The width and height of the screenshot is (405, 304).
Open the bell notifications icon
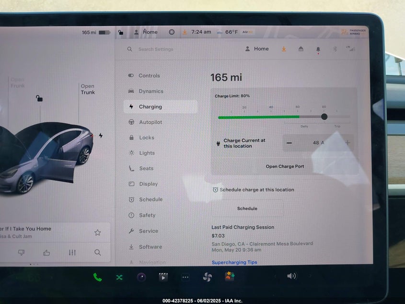[318, 49]
